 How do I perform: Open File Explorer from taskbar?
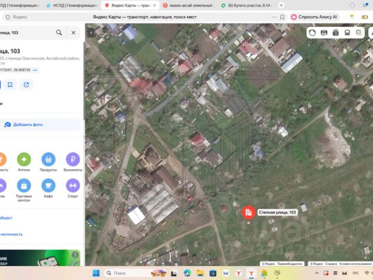pyautogui.click(x=200, y=273)
